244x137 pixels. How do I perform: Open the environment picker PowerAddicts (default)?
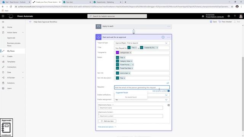pos(215,16)
